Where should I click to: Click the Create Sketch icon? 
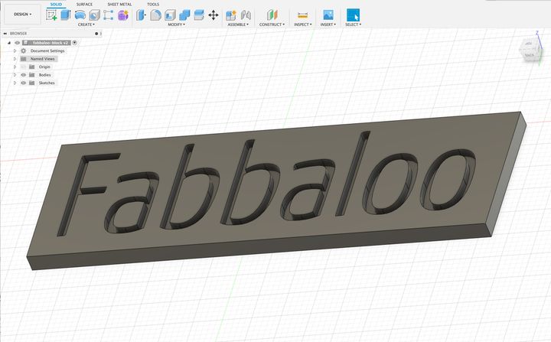tap(51, 15)
